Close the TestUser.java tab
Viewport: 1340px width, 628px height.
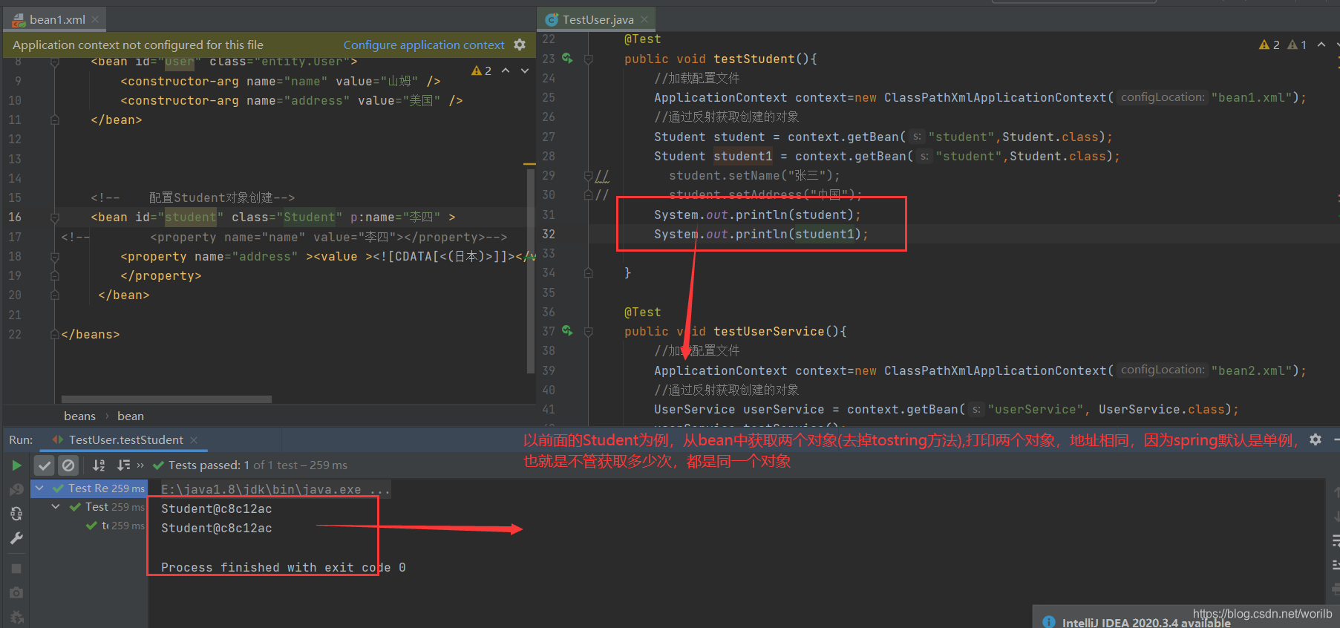644,20
